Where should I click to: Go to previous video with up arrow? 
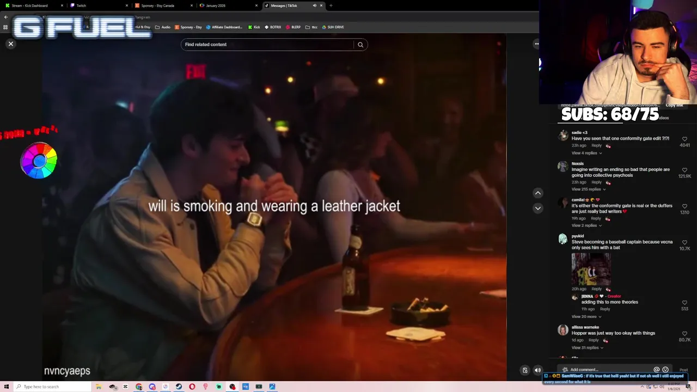[x=537, y=193]
